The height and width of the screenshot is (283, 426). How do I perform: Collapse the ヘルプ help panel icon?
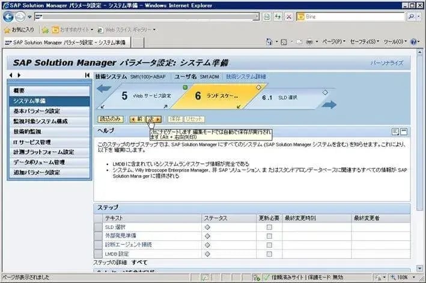tap(404, 131)
